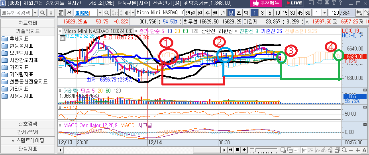Viewport: 369px width, 155px height.
Task: Open the dropdown arrow beside the speaker icon
Action: (133, 13)
